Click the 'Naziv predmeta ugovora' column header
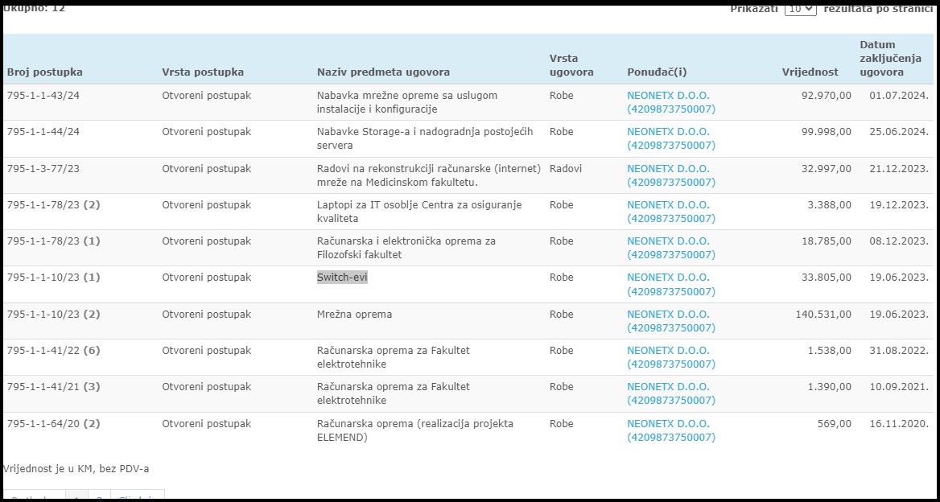 click(383, 72)
